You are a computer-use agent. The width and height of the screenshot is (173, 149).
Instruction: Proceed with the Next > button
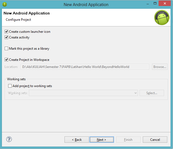pos(102,140)
